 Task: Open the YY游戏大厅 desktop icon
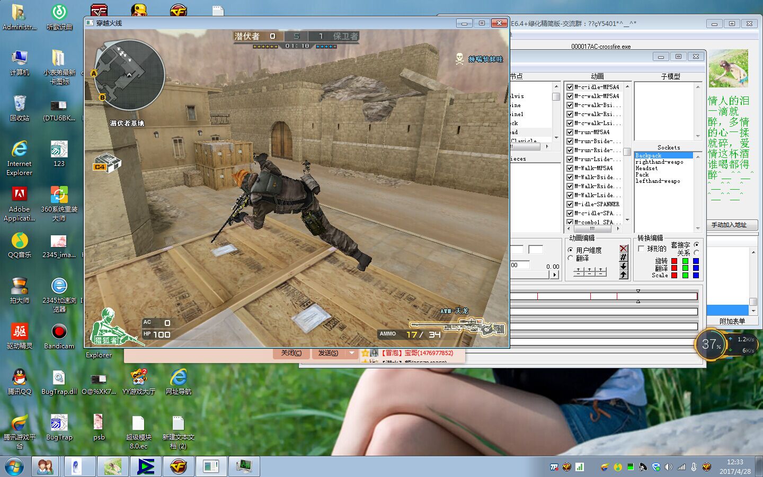pyautogui.click(x=138, y=382)
